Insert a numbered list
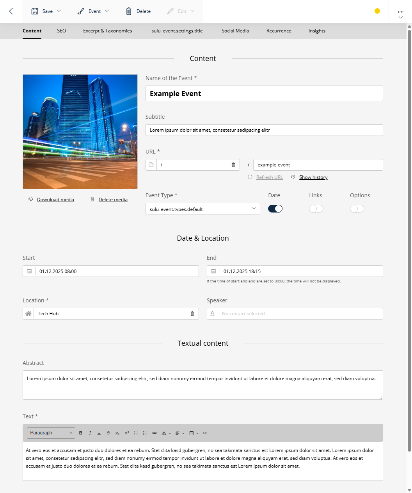 pos(145,433)
